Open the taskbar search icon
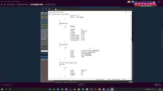The image size is (163, 91). (x=6, y=89)
